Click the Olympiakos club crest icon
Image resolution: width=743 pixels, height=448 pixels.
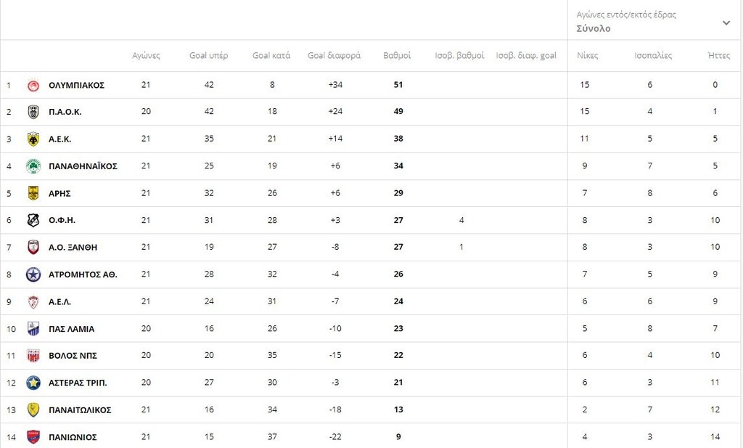[33, 85]
